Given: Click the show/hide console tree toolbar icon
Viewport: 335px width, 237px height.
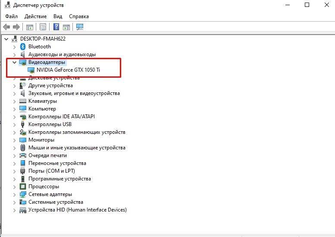Looking at the screenshot, I should pyautogui.click(x=30, y=27).
